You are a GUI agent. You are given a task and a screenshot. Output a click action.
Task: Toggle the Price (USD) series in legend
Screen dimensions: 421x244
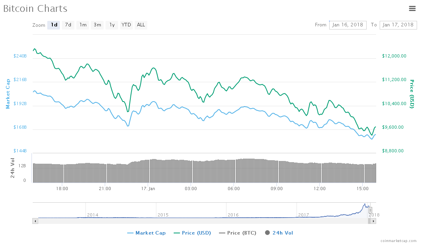[x=192, y=233]
